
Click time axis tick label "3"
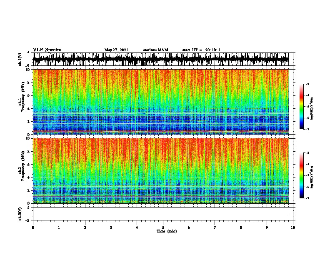111,227
